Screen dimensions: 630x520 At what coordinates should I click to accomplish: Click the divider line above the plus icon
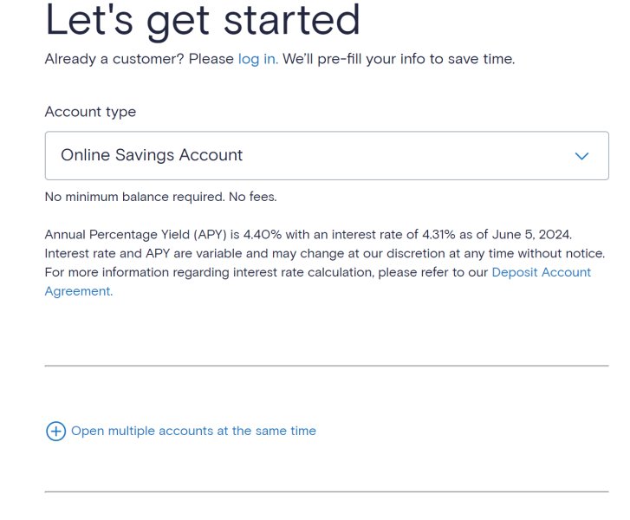pyautogui.click(x=327, y=366)
